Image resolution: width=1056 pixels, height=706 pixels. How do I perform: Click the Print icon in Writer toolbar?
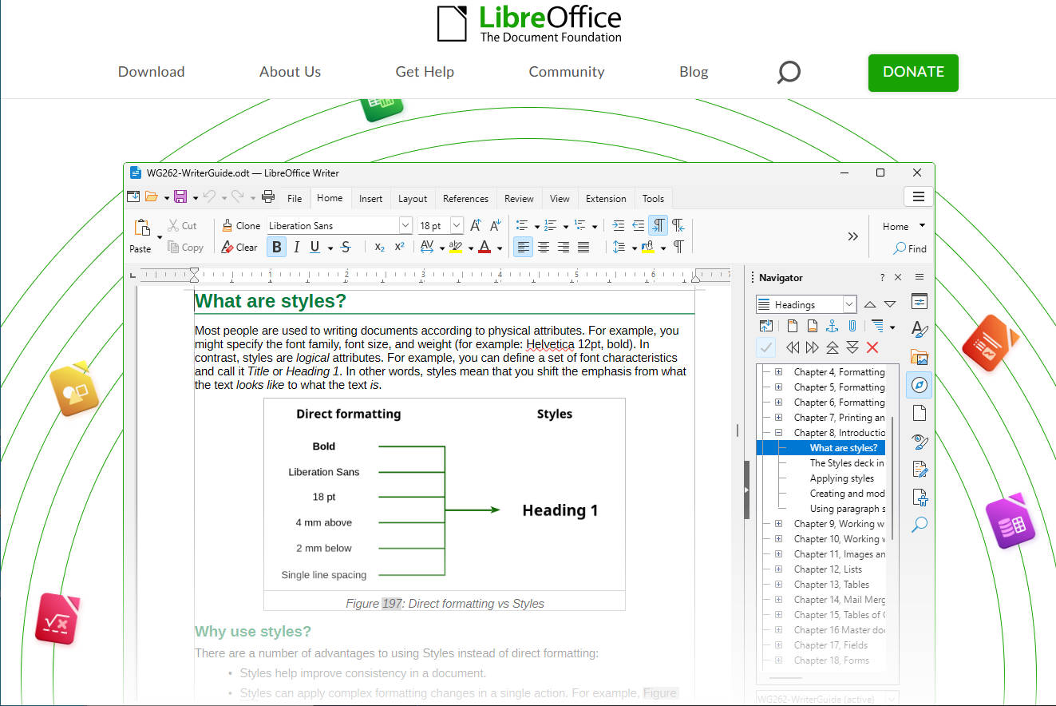click(x=268, y=197)
